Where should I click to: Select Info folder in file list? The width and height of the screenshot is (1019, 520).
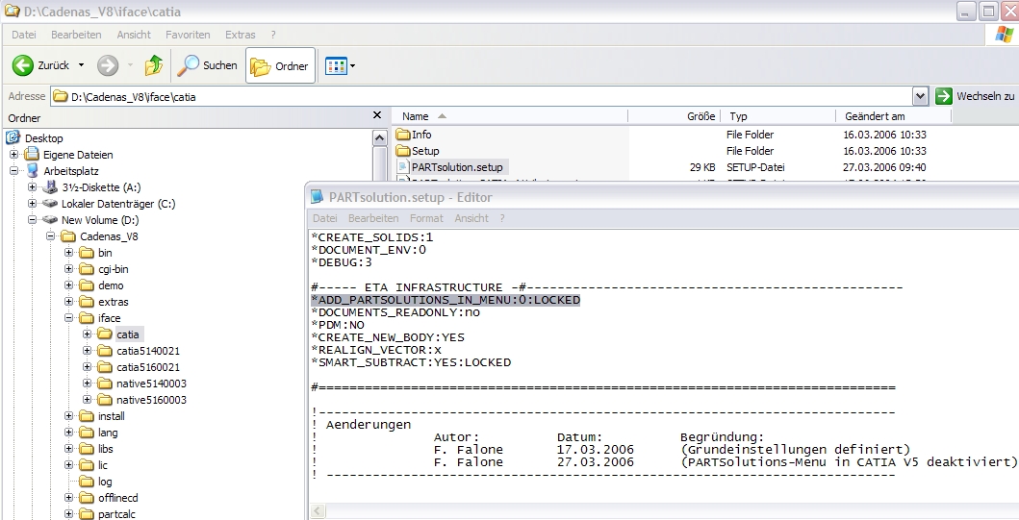[421, 135]
